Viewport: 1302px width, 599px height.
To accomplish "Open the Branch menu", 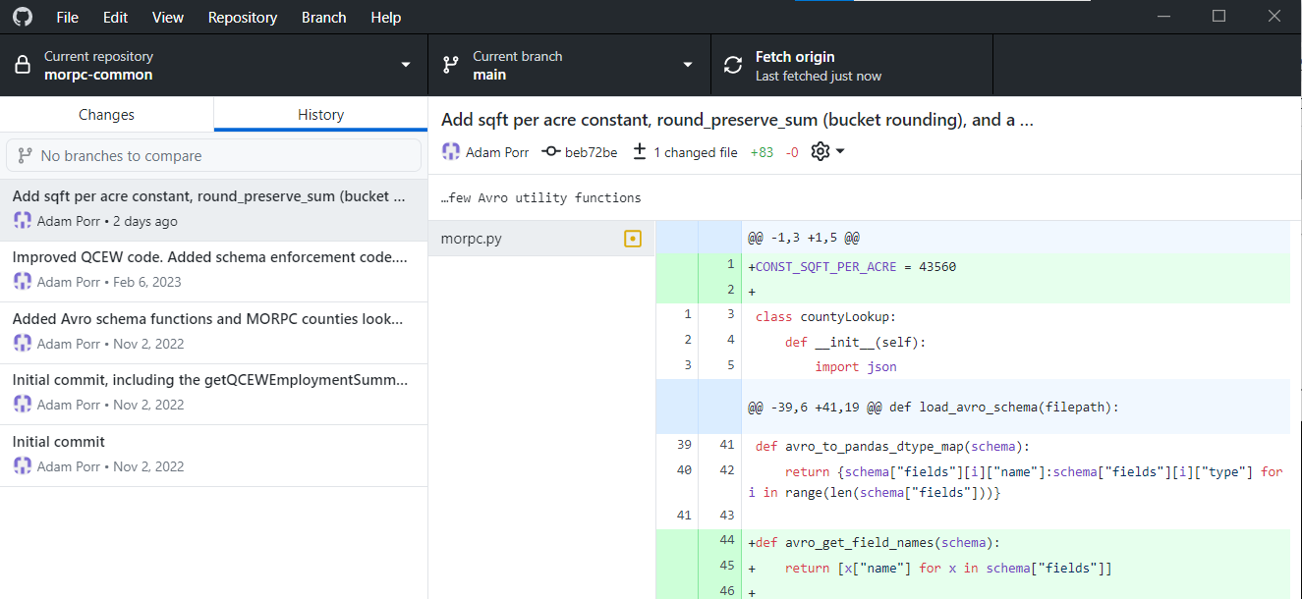I will click(x=323, y=17).
